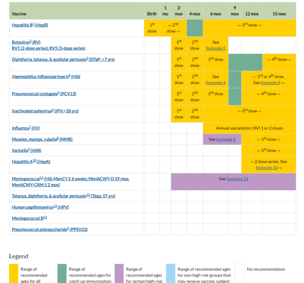Click the PCV13 3rd dose cell
304x283 pixels.
tap(216, 97)
